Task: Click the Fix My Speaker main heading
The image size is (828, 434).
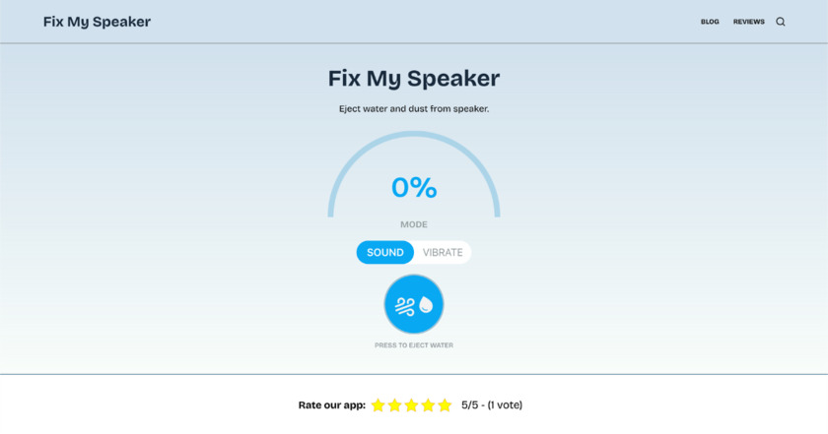Action: (x=414, y=78)
